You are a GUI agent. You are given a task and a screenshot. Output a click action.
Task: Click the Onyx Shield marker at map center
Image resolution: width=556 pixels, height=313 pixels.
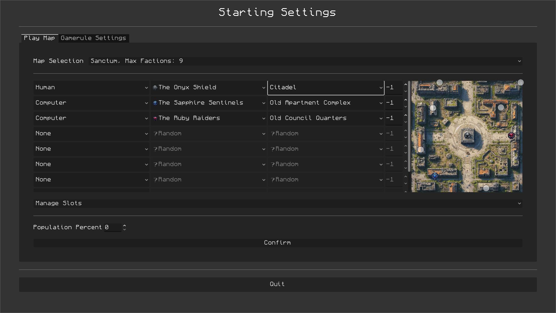467,135
